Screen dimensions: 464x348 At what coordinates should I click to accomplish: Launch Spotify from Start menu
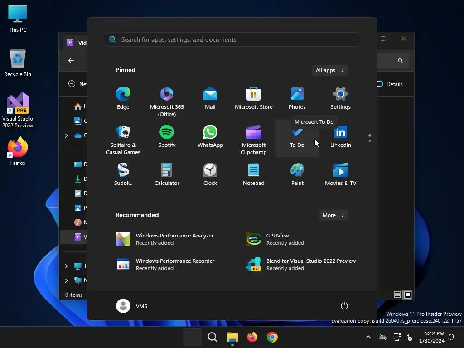point(167,136)
